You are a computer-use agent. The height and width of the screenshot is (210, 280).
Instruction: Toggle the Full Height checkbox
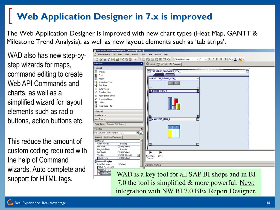(119, 152)
